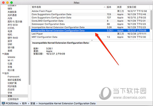
Task: Select 硬件 RAID in the sidebar
Action: [13, 38]
